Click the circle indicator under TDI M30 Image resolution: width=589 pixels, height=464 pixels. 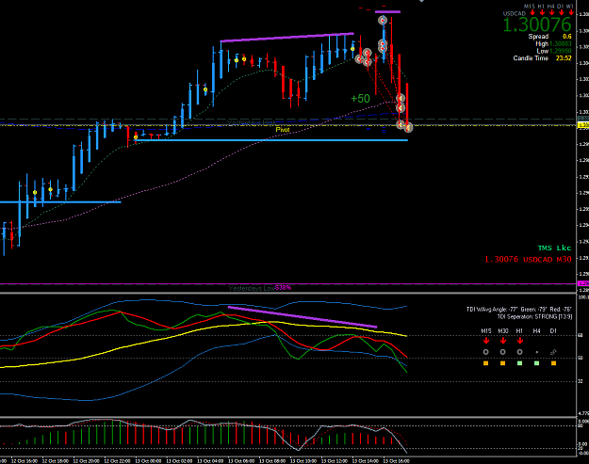point(502,352)
